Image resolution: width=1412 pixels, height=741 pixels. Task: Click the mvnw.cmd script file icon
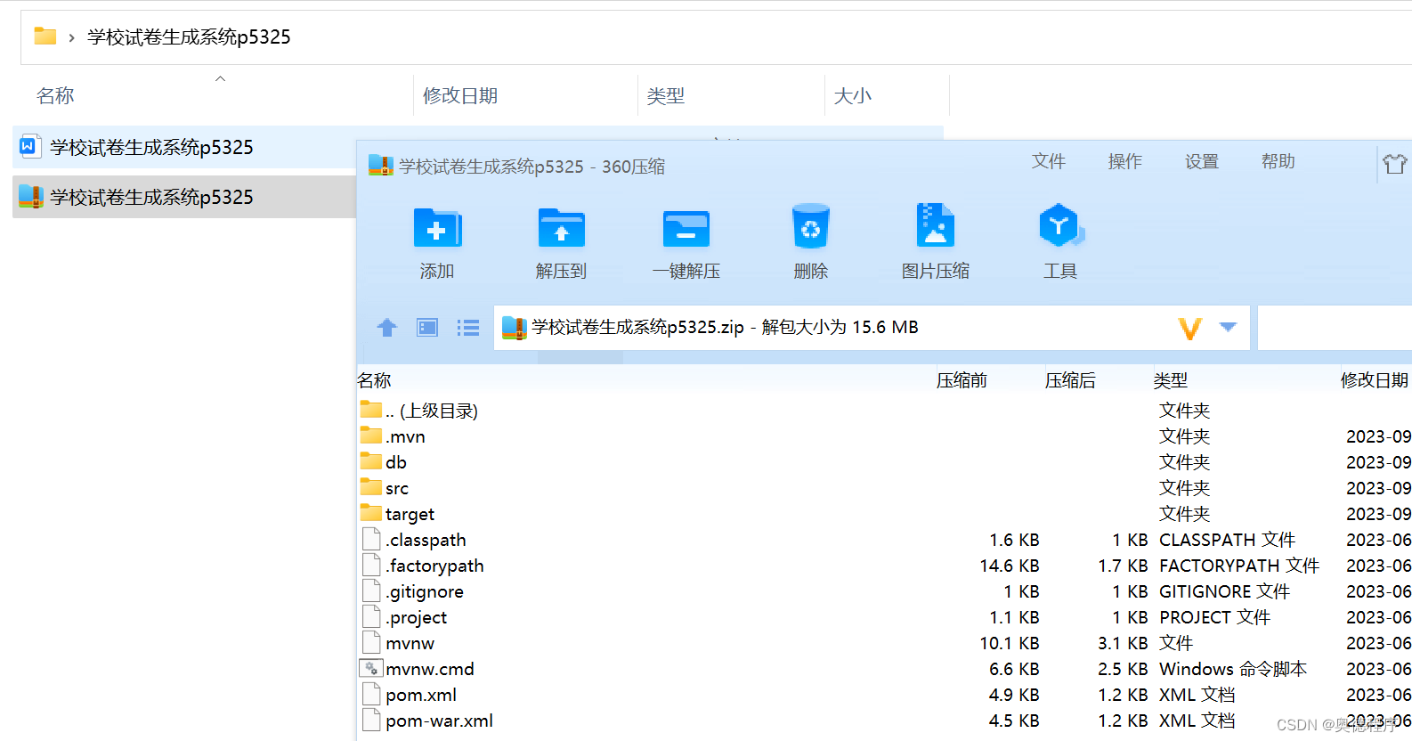tap(371, 668)
